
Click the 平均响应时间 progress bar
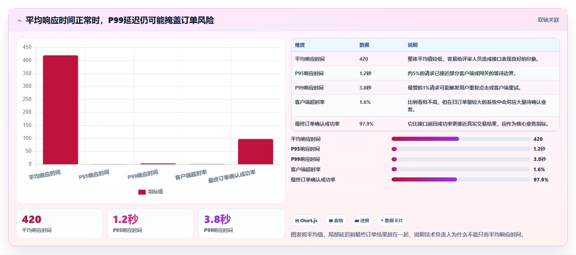click(461, 139)
